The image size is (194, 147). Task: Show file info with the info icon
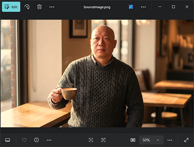(x=36, y=140)
